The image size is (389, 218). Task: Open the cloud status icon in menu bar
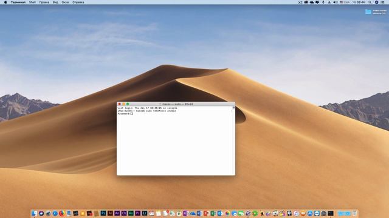[x=312, y=2]
